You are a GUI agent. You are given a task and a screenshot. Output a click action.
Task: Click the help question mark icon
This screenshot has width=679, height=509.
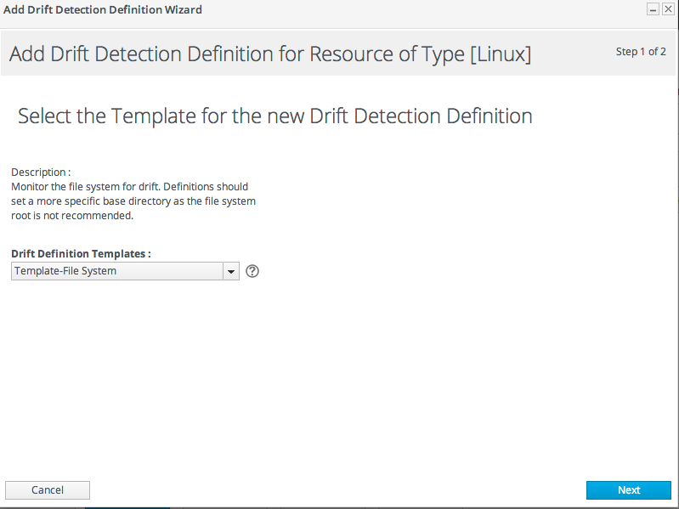252,271
